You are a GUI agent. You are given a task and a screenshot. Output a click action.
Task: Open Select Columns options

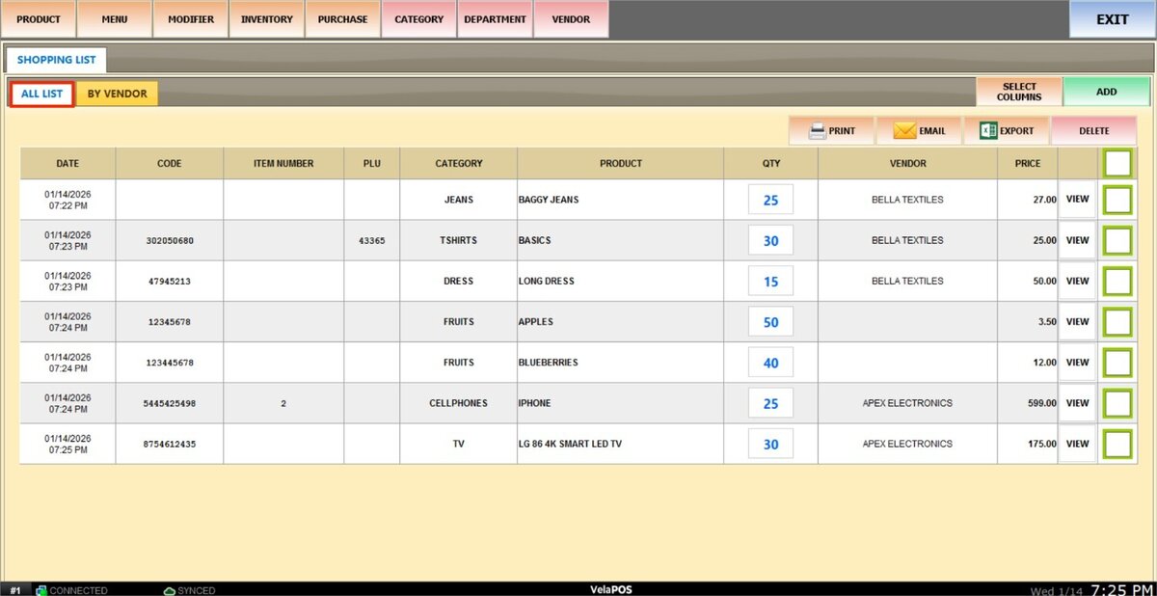(1019, 92)
